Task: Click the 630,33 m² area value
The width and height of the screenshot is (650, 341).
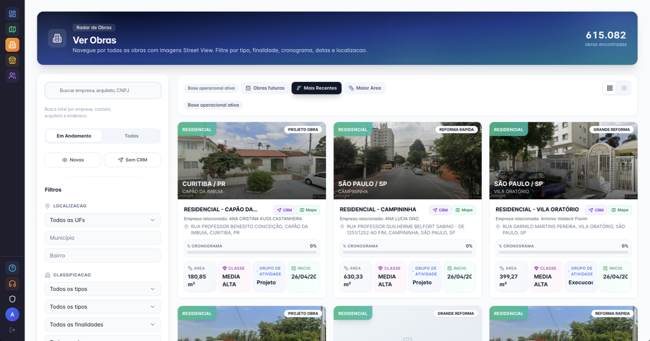Action: [x=353, y=280]
